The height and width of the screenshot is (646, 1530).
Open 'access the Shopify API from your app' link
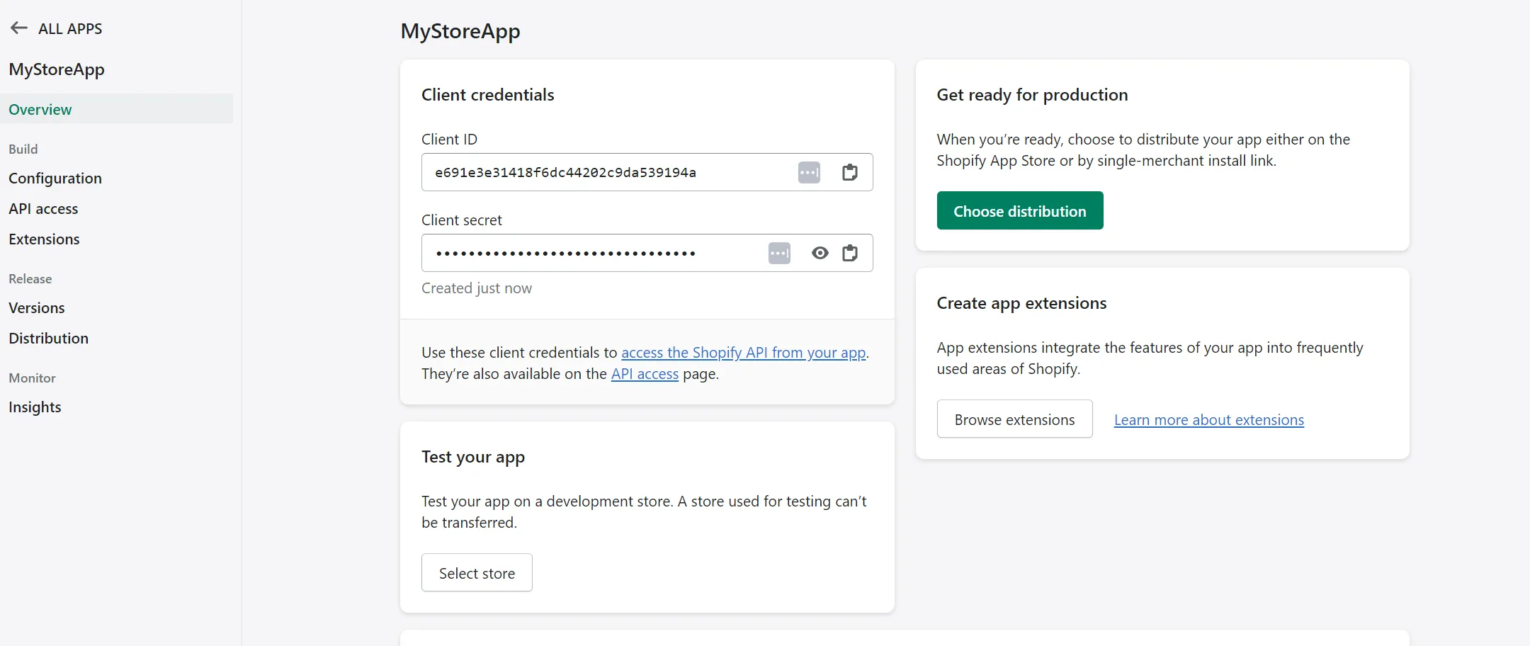pos(744,353)
